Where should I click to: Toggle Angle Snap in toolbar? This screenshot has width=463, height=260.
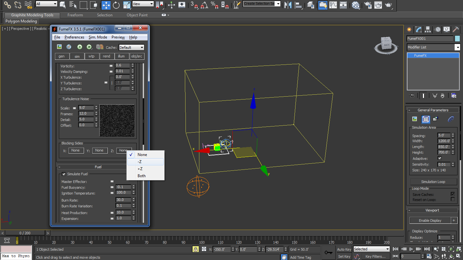point(204,5)
